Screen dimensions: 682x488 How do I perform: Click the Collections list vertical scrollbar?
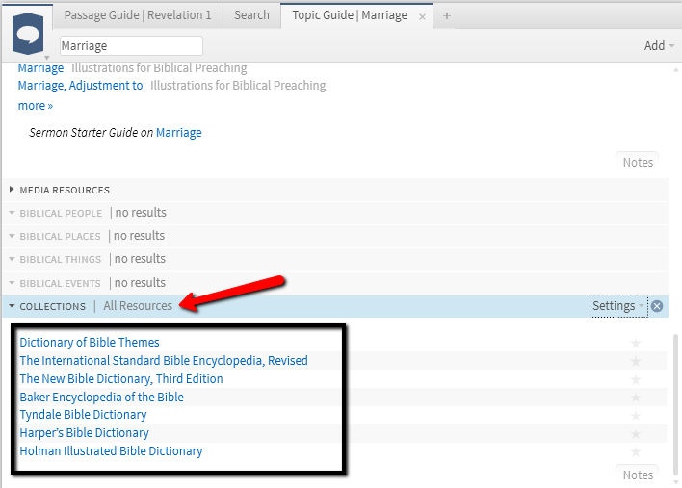coord(675,404)
